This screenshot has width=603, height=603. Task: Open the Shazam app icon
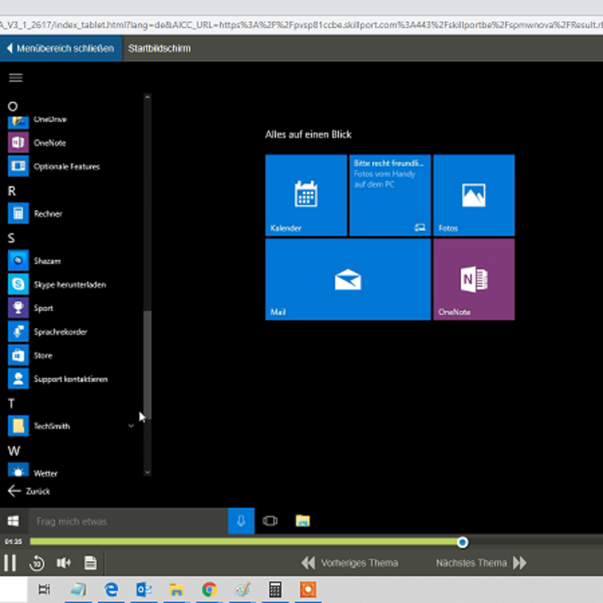pyautogui.click(x=18, y=261)
